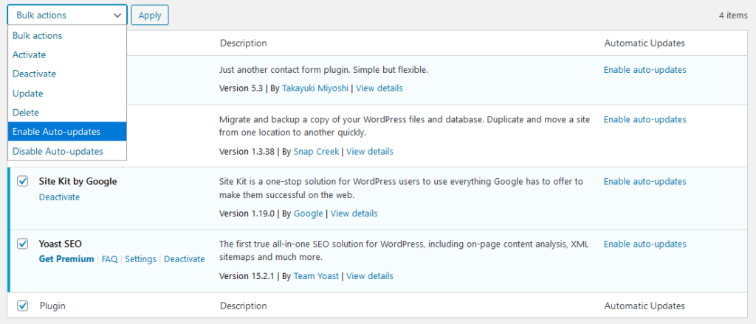Click the 'Migrate and backup a copy' description

(404, 125)
